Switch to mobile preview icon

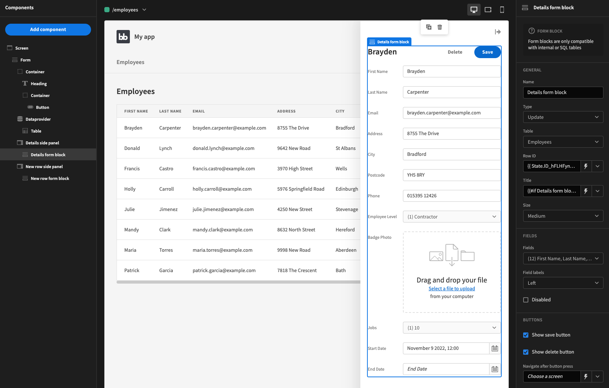502,10
